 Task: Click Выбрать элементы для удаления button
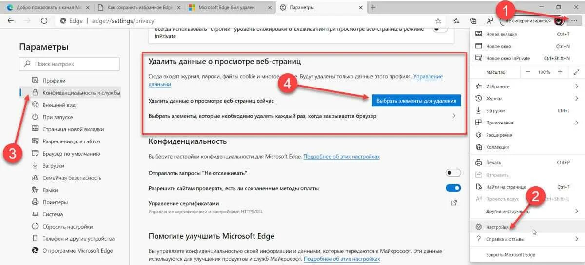416,101
